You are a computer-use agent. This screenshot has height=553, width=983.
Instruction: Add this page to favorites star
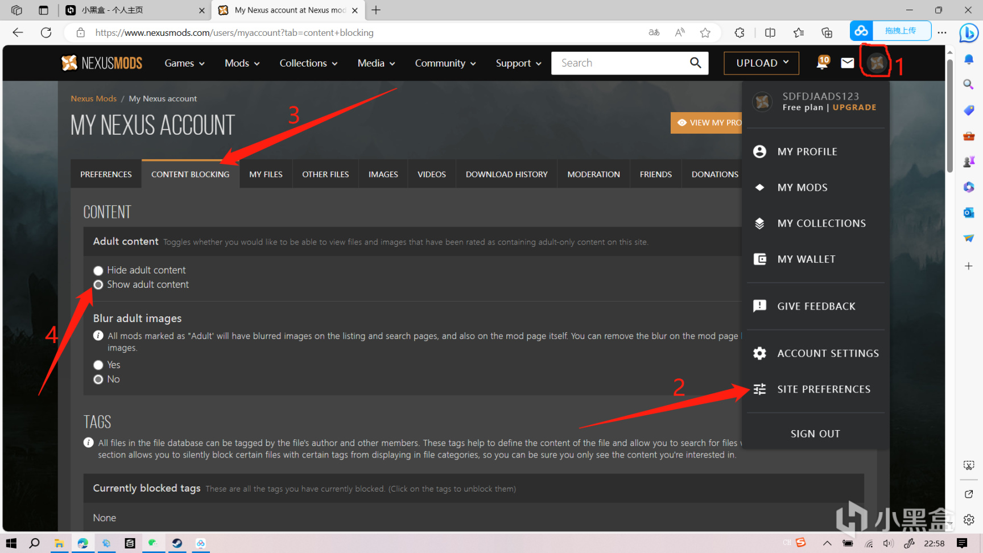705,32
